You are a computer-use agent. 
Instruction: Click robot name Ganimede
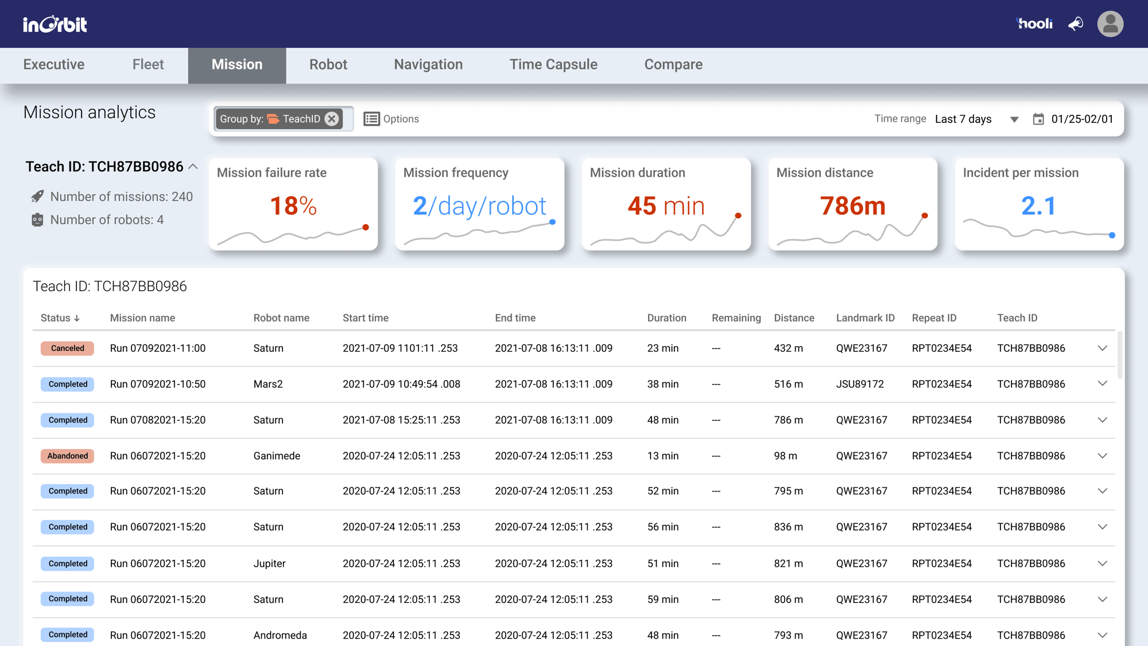277,456
